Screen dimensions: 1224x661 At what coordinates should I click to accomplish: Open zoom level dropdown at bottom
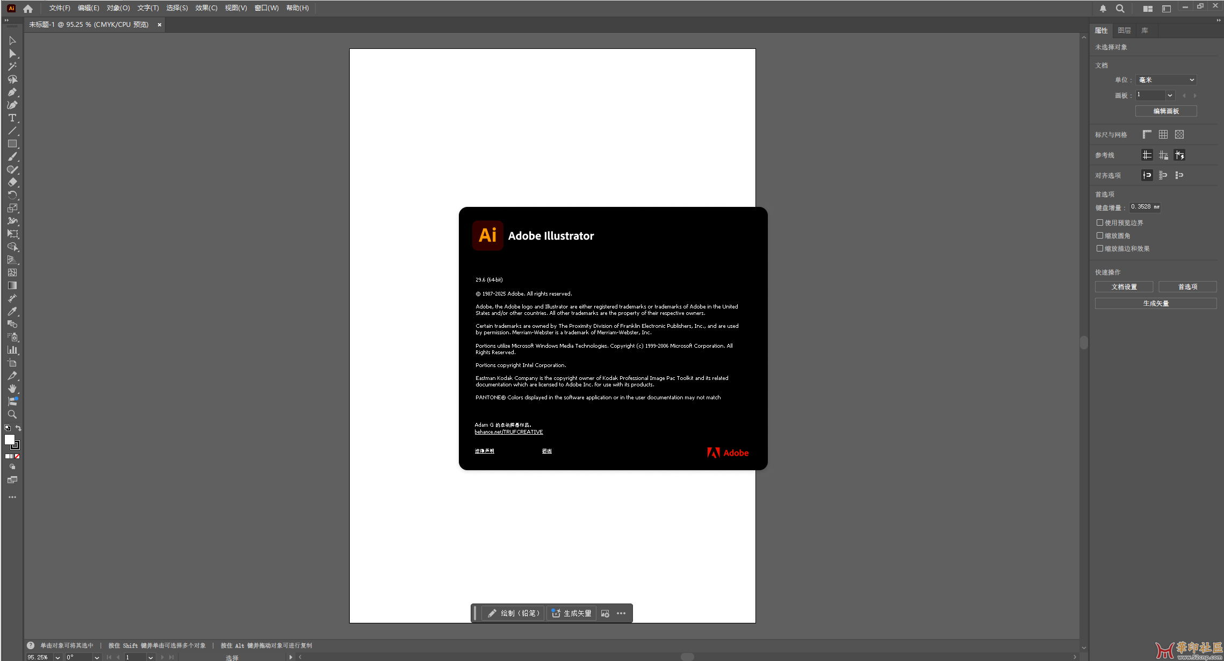[x=57, y=657]
